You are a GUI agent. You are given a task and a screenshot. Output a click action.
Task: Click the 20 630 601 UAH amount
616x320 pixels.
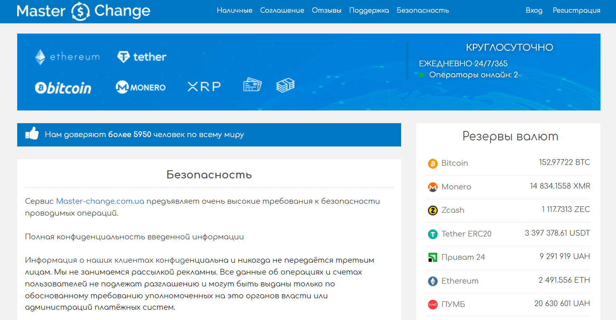point(562,304)
